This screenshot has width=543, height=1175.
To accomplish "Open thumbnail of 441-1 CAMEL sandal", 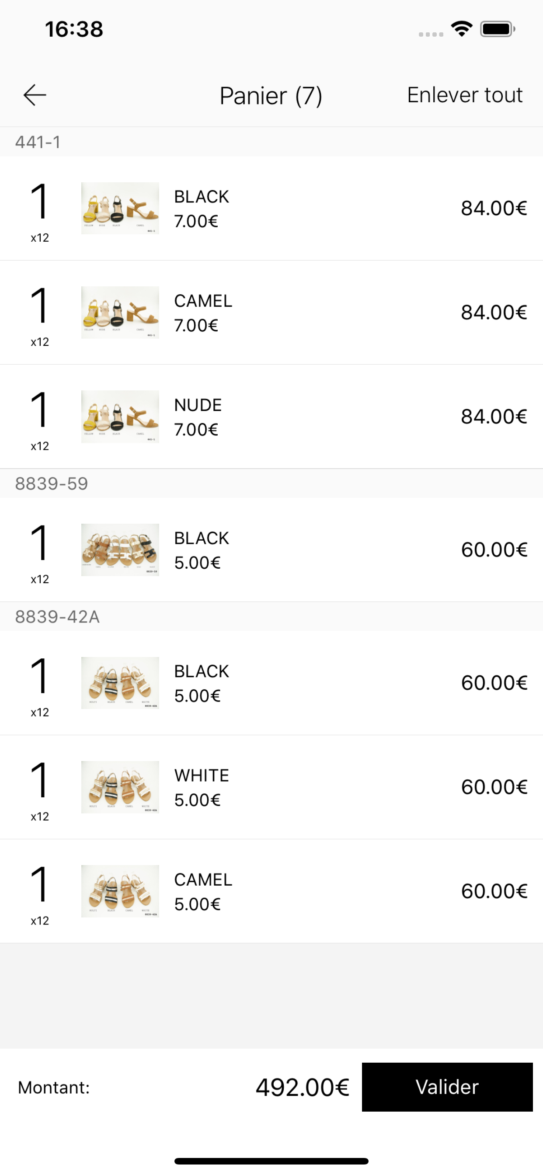I will coord(120,313).
